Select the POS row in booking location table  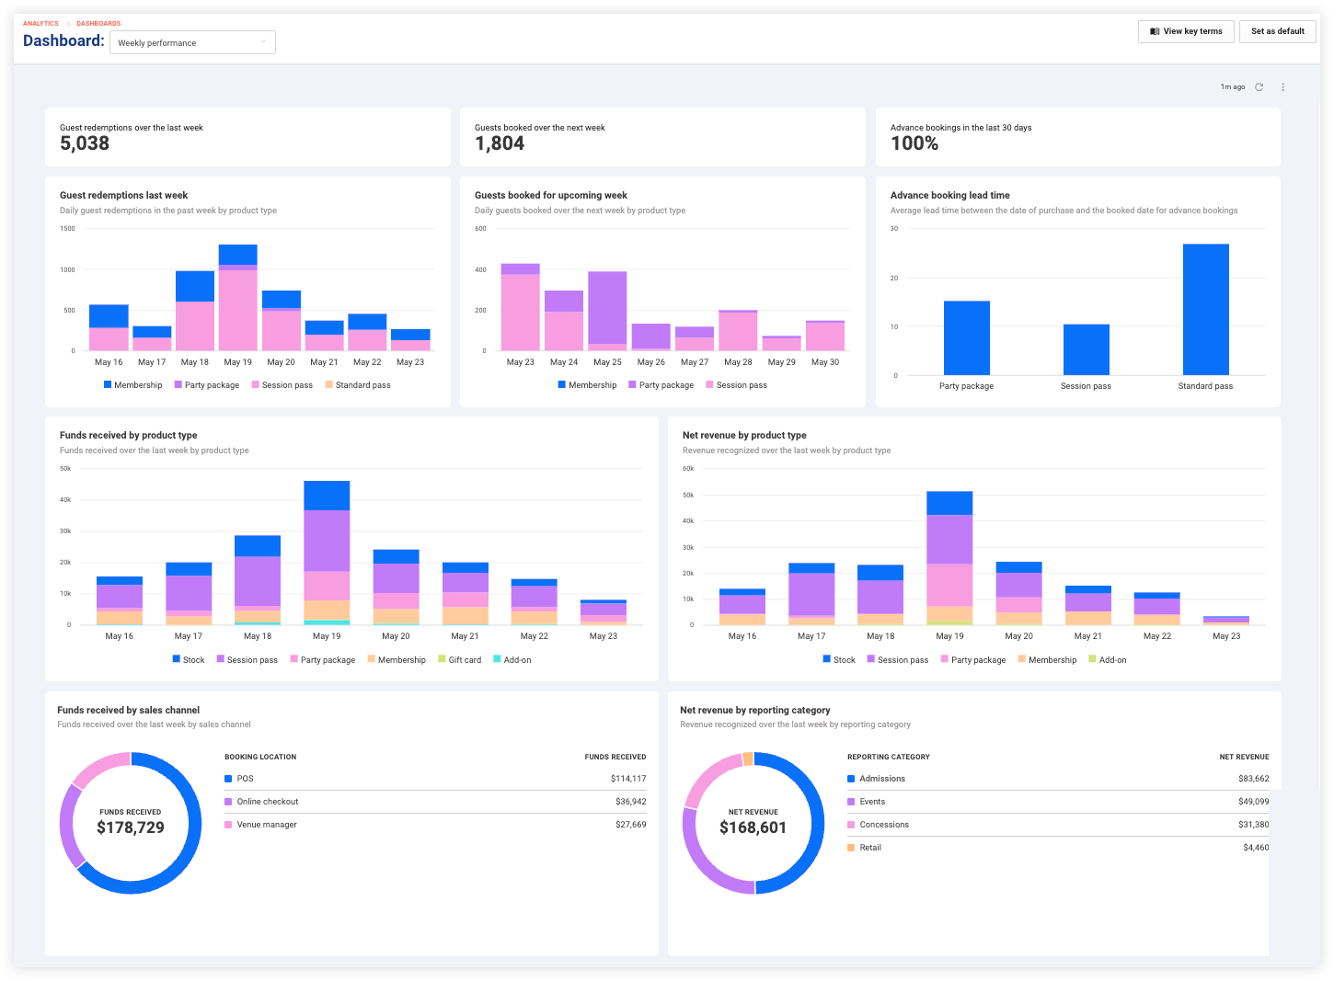[435, 779]
